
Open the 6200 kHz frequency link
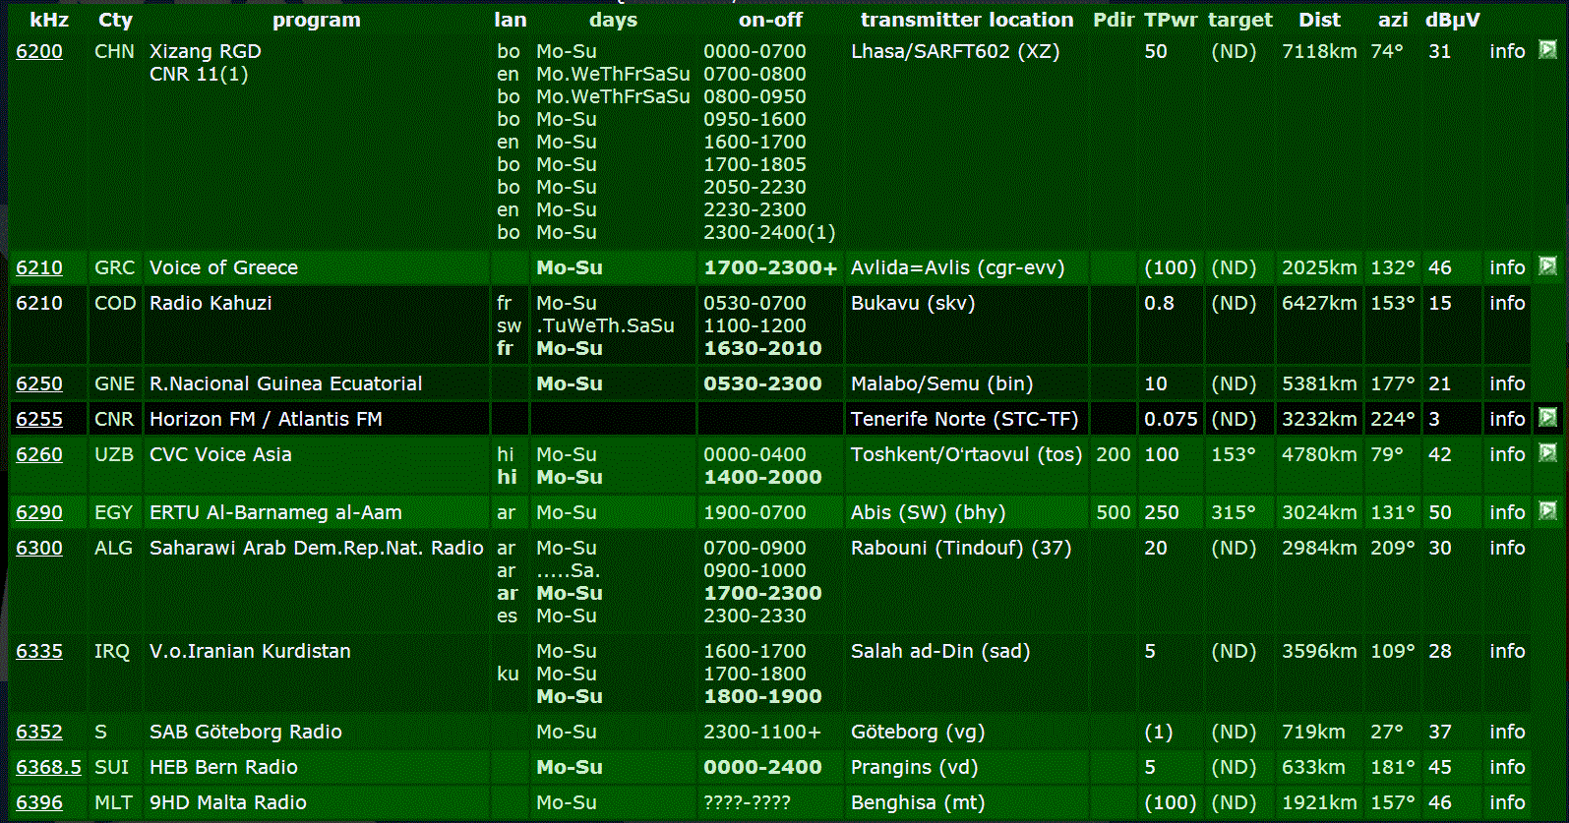pyautogui.click(x=39, y=51)
